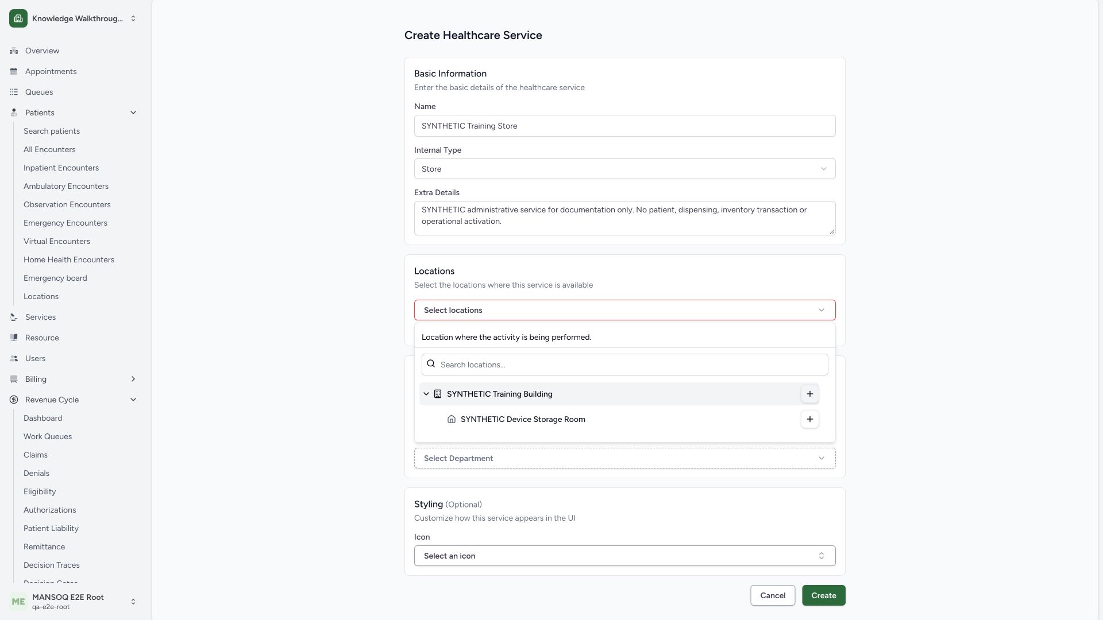The image size is (1103, 620).
Task: Go to All Encounters
Action: pyautogui.click(x=49, y=149)
